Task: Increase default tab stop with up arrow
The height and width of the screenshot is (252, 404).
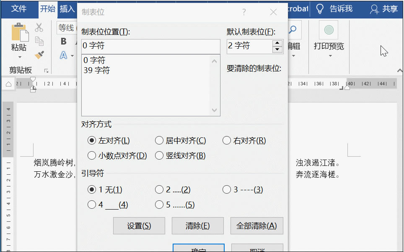Action: (x=277, y=43)
